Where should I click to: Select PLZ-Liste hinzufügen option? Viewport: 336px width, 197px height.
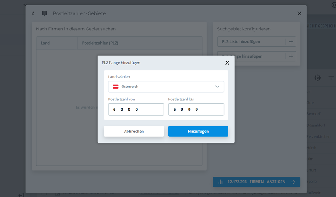tap(251, 42)
